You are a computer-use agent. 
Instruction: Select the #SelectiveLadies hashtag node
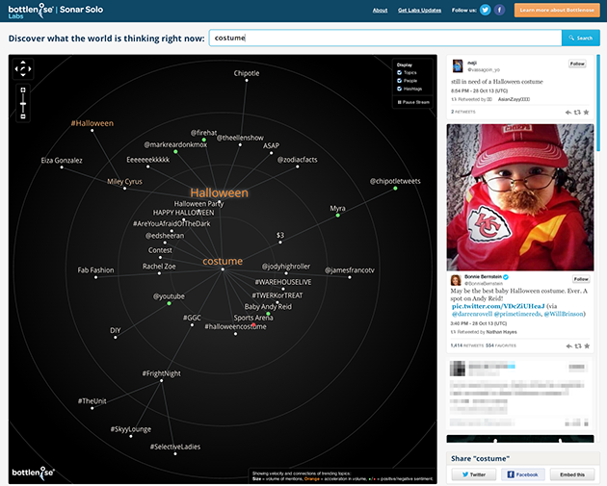pyautogui.click(x=175, y=447)
